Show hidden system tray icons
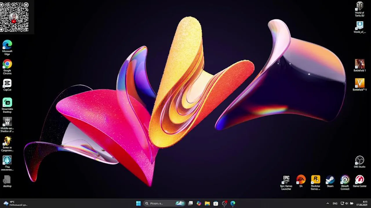 tap(328, 203)
